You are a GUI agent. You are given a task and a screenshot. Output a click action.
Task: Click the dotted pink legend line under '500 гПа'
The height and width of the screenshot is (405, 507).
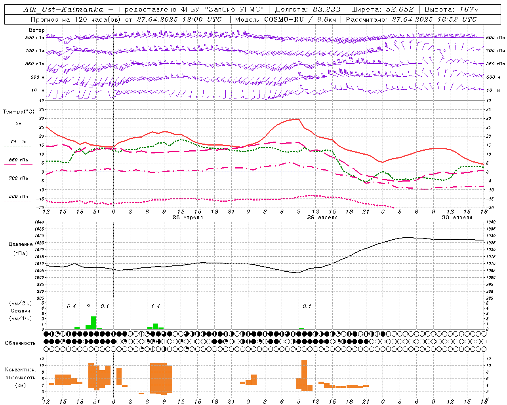click(18, 201)
